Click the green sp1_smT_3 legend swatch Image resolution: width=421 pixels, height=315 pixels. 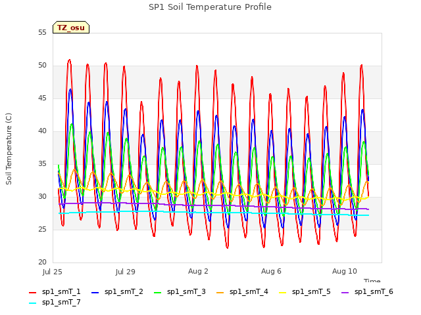click(x=158, y=293)
